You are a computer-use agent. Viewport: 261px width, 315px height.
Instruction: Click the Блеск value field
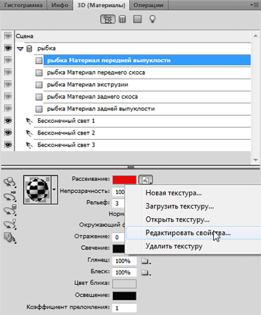(x=125, y=273)
